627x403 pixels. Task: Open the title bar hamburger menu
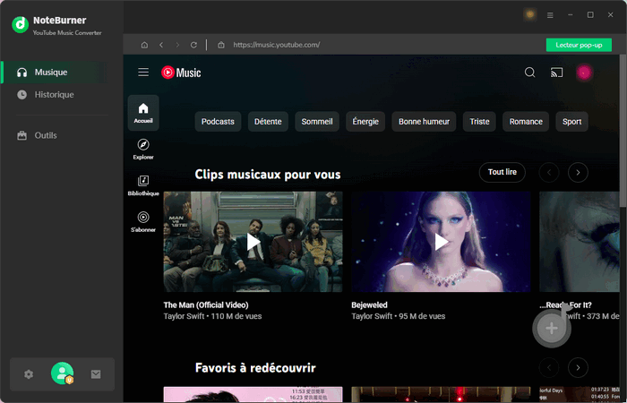tap(550, 15)
